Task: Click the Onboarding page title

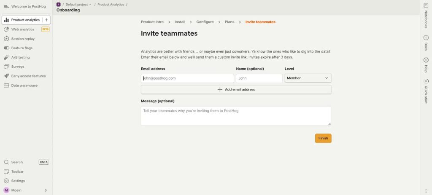Action: (x=68, y=10)
